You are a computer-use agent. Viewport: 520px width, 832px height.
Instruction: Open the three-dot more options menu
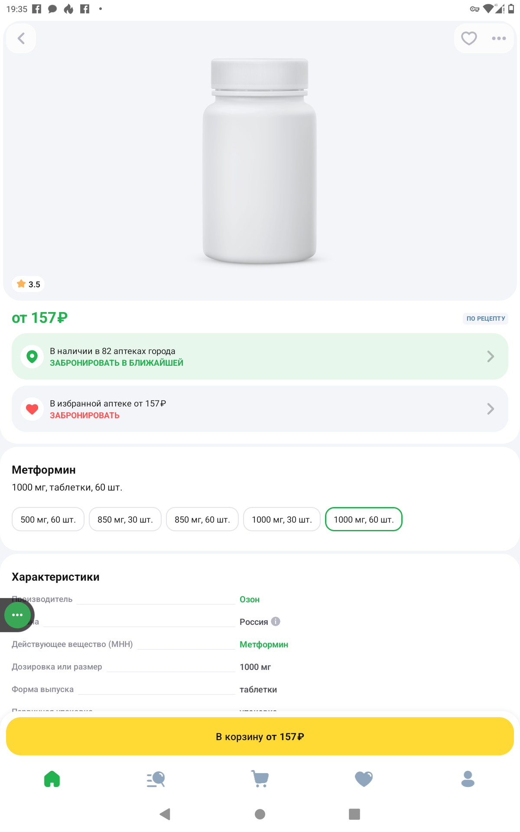pos(499,39)
